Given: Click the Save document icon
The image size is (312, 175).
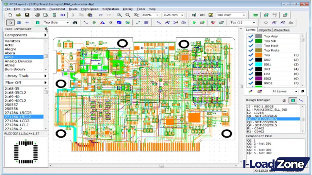Looking at the screenshot, I should [27, 15].
